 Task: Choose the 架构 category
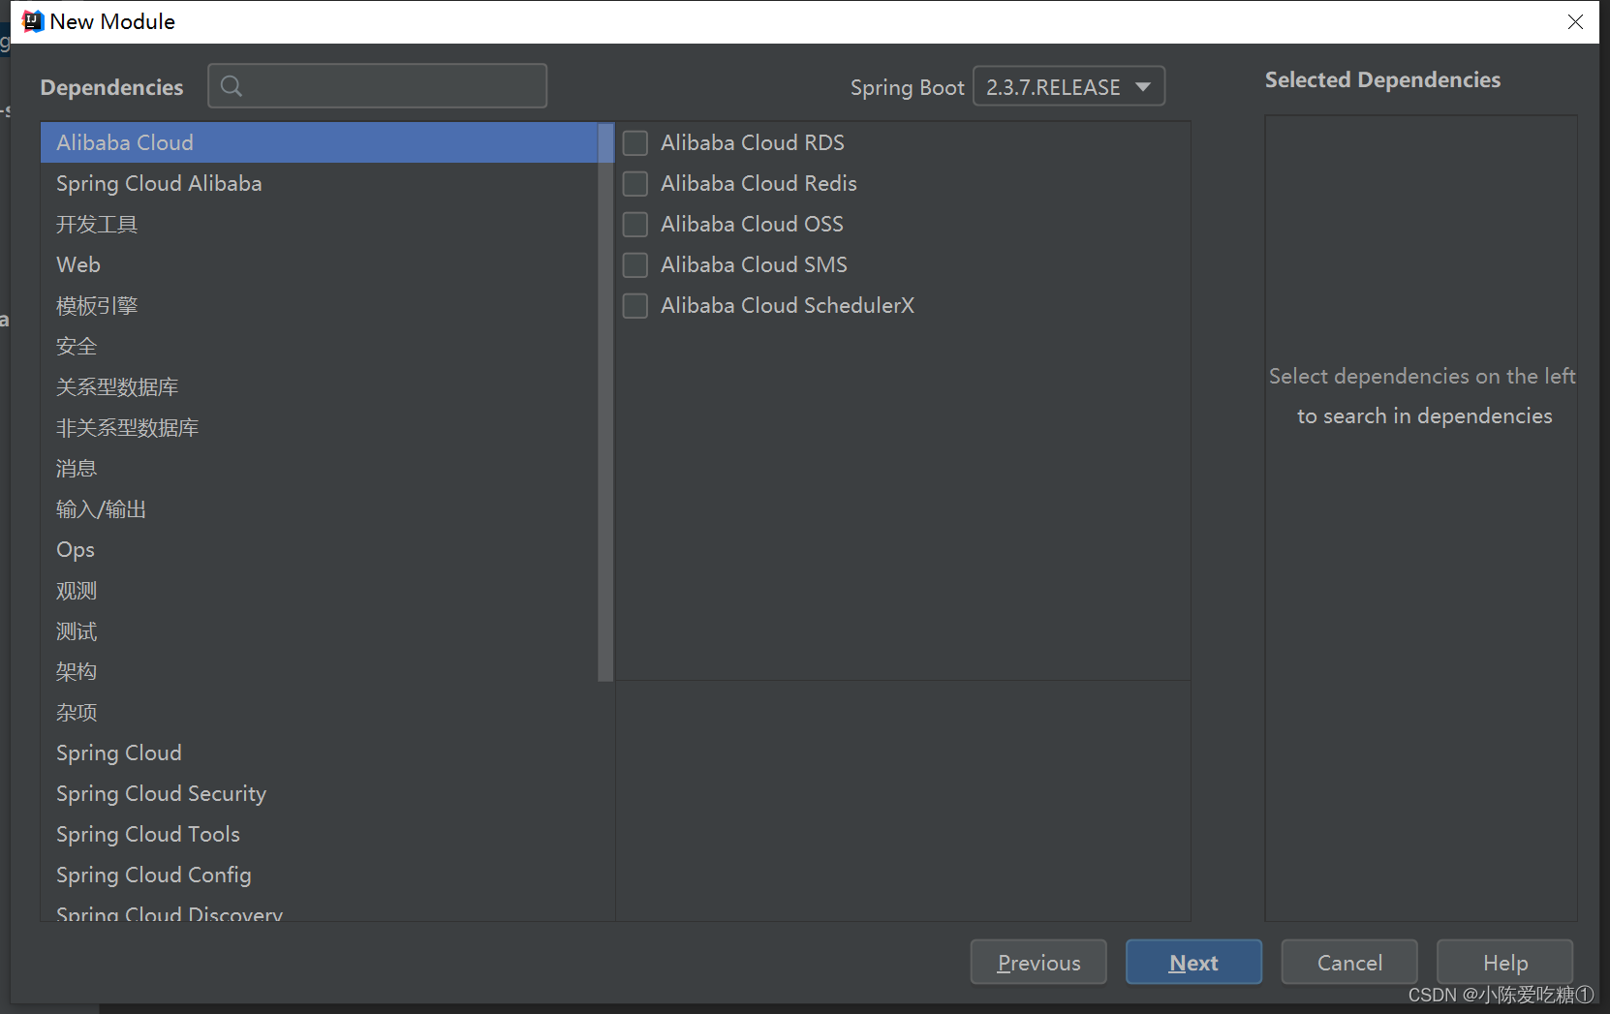tap(320, 671)
